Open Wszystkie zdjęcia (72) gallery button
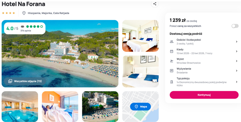The width and height of the screenshot is (241, 122). click(x=25, y=81)
